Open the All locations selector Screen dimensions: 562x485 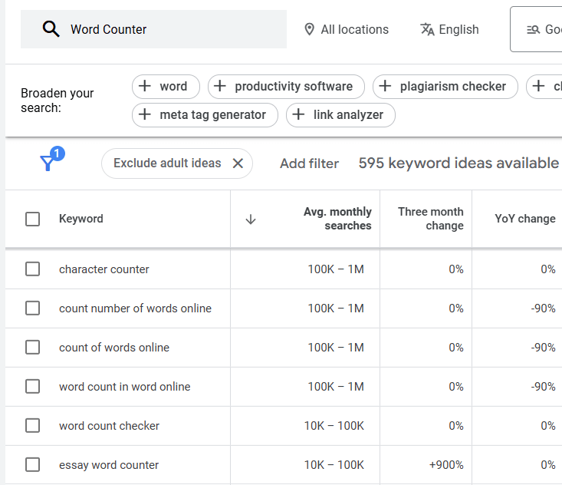click(347, 29)
